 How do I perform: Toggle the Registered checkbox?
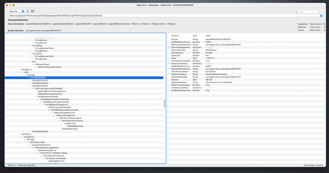point(296,24)
